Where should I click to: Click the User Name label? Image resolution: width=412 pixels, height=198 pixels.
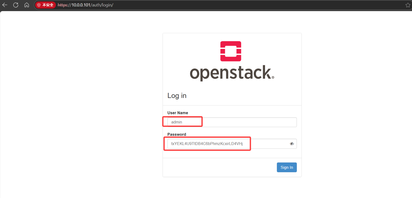tap(177, 113)
